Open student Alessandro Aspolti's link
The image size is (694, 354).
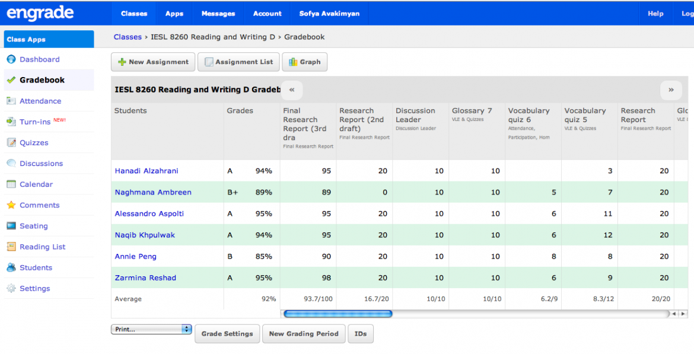149,213
